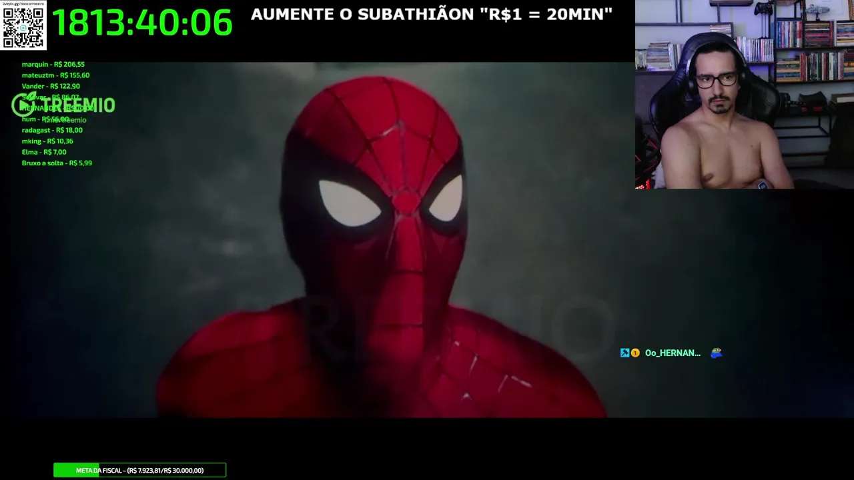The width and height of the screenshot is (854, 480).
Task: Click the blue moderator hammer badge
Action: 624,353
